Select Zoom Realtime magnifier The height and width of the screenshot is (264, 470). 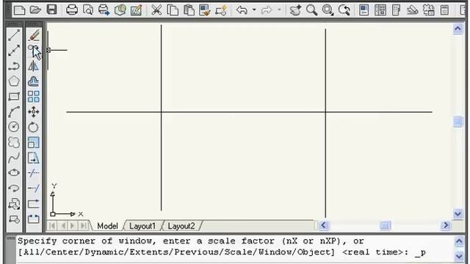pos(311,10)
